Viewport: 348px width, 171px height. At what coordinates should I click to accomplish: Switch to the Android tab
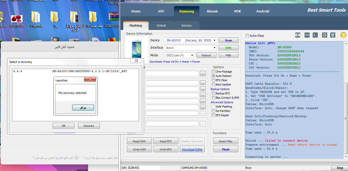click(x=263, y=11)
